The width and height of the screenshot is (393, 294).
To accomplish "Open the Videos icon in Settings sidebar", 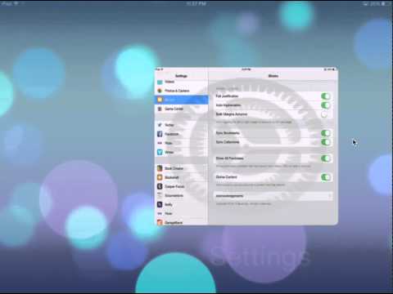I will (160, 82).
